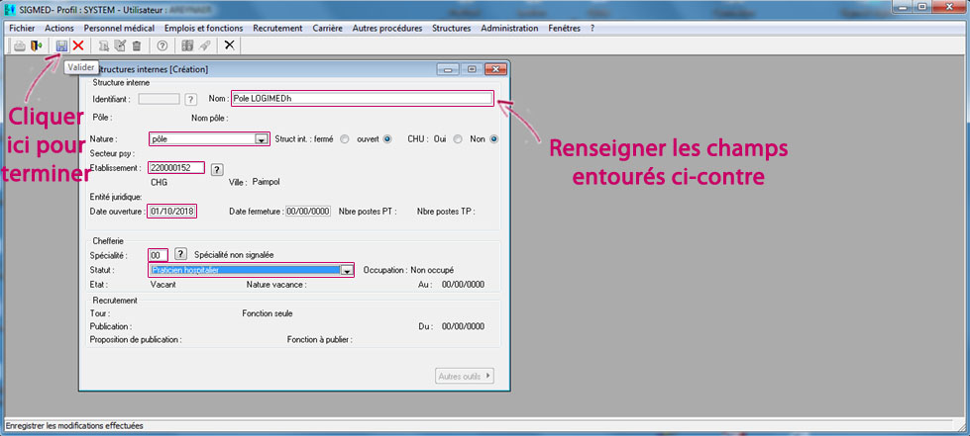Open the question mark help menu

click(593, 28)
